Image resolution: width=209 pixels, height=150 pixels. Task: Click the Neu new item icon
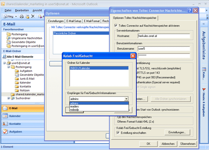[5, 16]
